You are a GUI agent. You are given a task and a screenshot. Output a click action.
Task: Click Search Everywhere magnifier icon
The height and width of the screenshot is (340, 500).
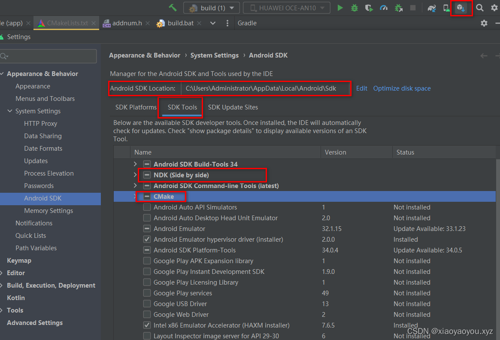[x=479, y=8]
